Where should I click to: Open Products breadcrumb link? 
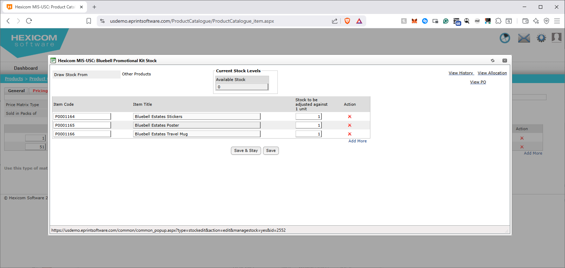(x=14, y=79)
